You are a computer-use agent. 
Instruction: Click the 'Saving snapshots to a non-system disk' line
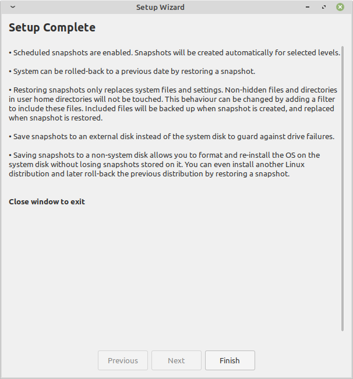pyautogui.click(x=164, y=155)
